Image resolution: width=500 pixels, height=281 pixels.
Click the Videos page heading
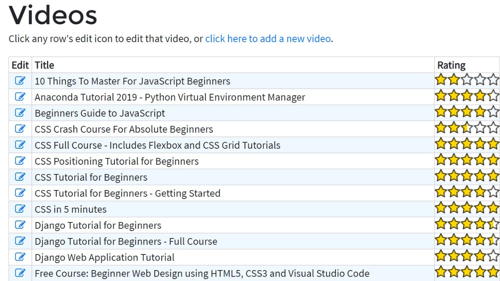53,16
